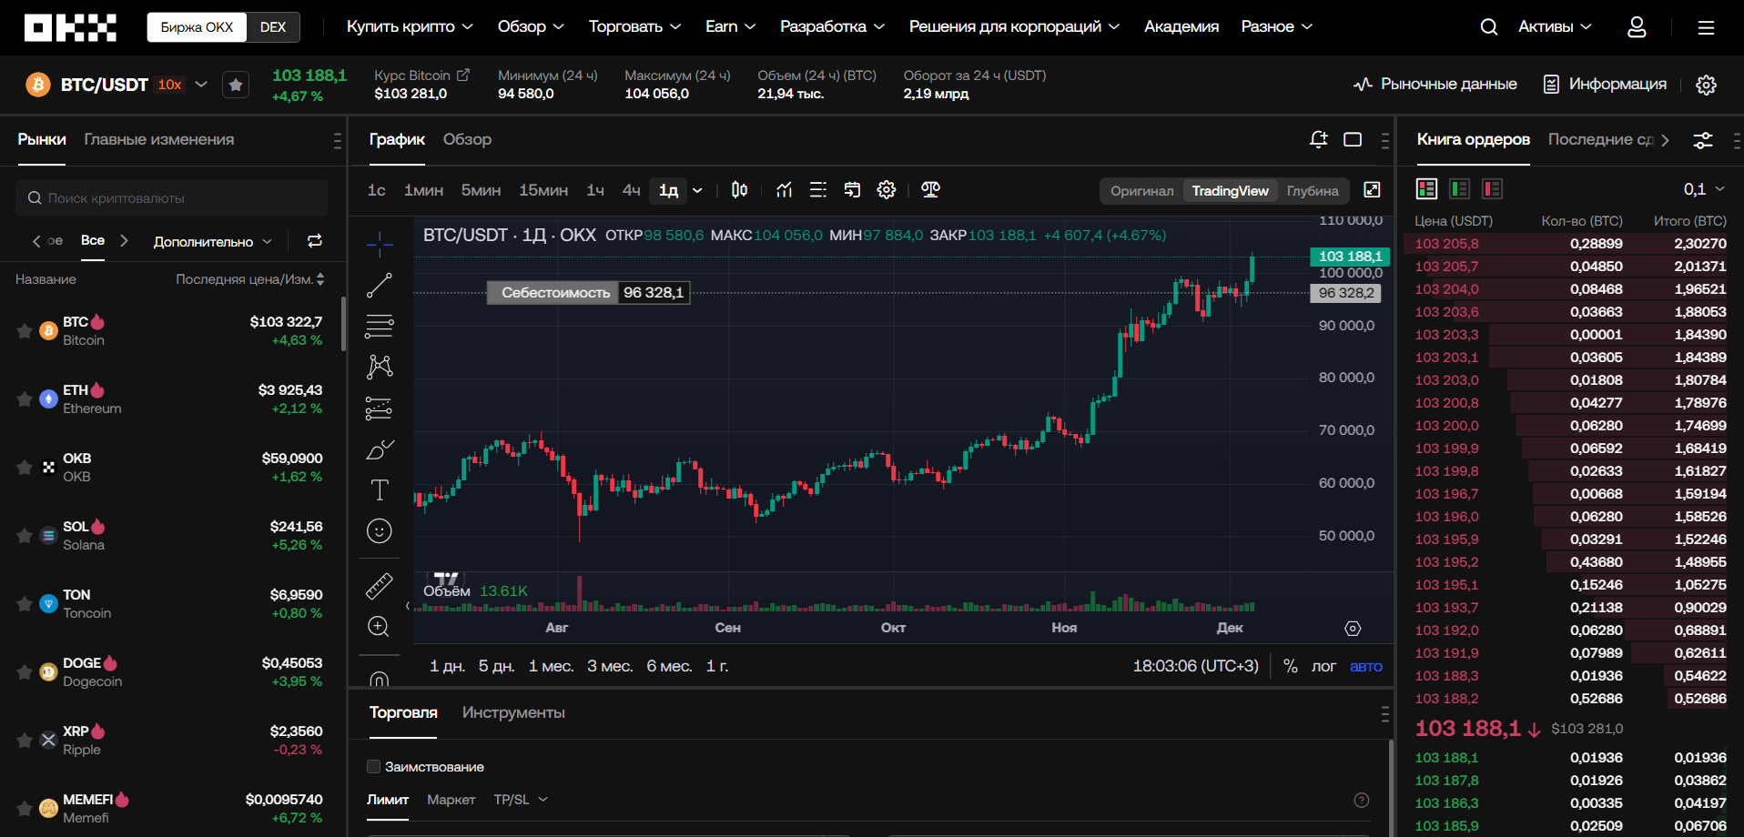Switch to Последние сделки tab
1744x837 pixels.
(x=1600, y=139)
